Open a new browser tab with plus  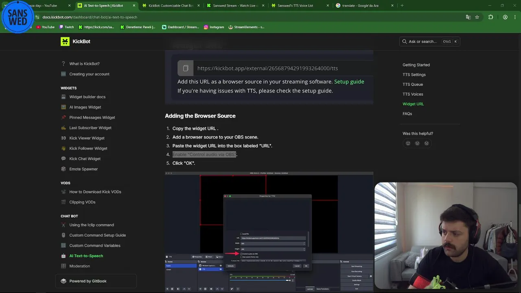[402, 6]
